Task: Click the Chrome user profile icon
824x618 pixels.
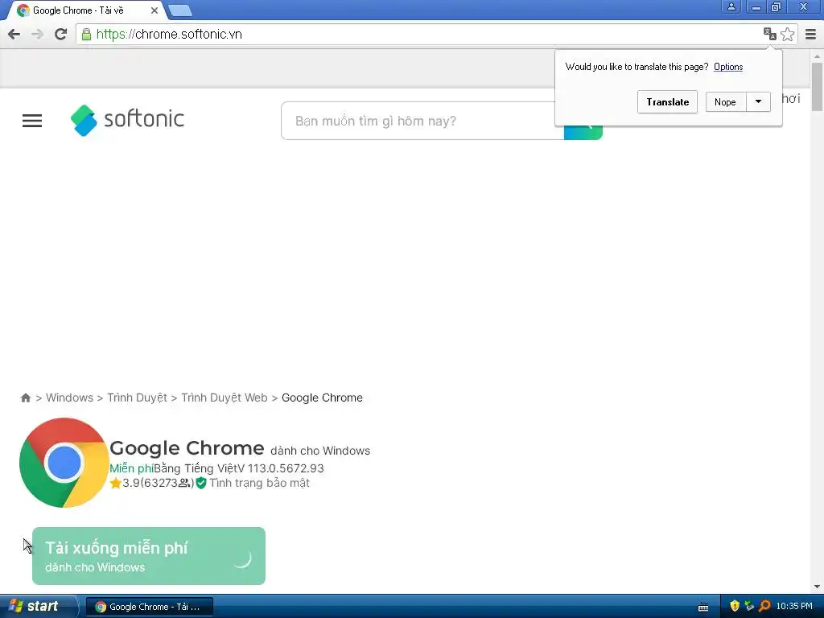Action: coord(731,6)
